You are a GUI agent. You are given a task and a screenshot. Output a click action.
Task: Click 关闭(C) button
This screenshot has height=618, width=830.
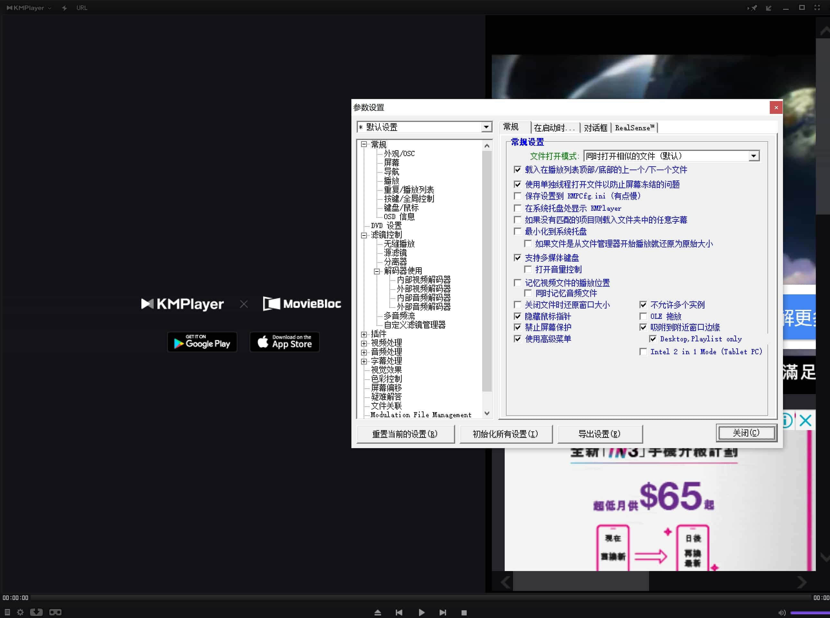pos(746,433)
